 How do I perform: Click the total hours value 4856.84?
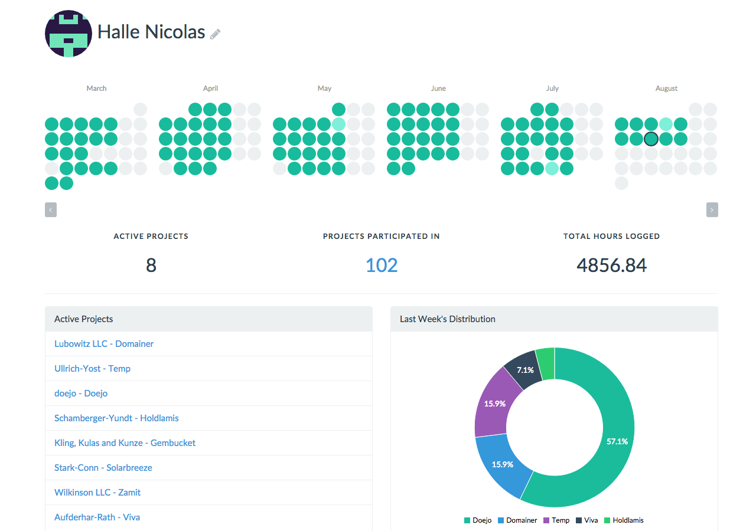(612, 265)
